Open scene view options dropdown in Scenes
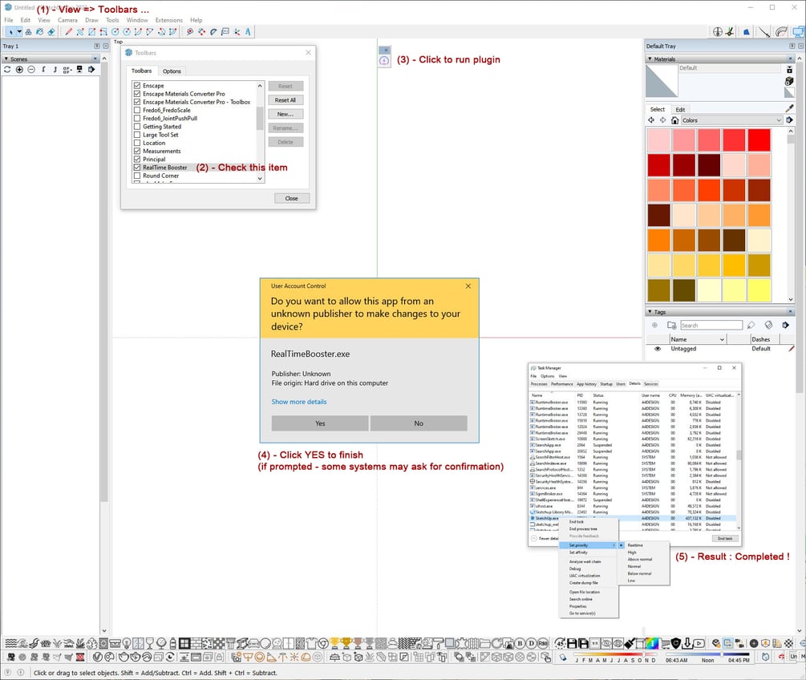The height and width of the screenshot is (680, 806). point(67,70)
